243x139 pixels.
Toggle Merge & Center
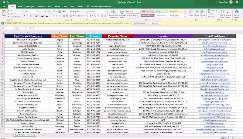[77, 16]
